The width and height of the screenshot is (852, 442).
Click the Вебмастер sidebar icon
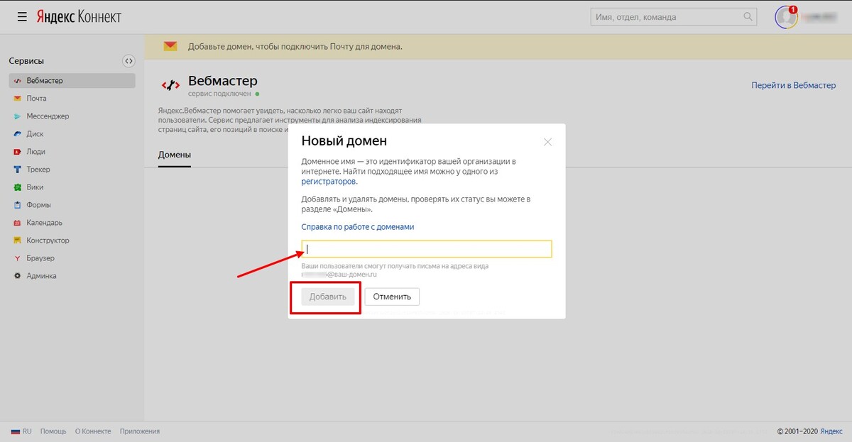(x=18, y=81)
